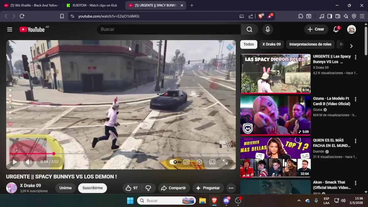
Task: Show hidden system tray icons
Action: pos(299,201)
